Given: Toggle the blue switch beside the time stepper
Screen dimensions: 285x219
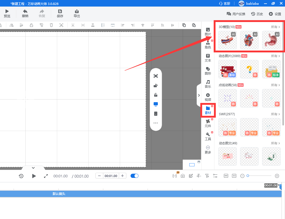Looking at the screenshot, I should 135,176.
